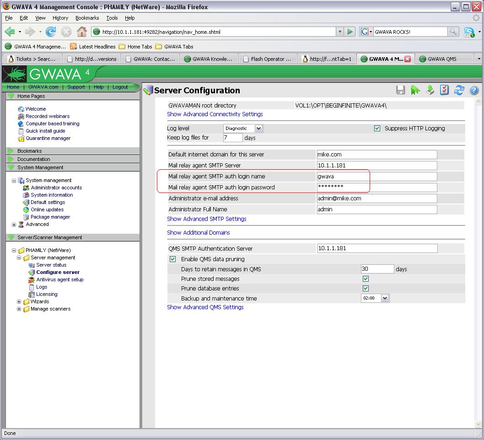
Task: Toggle Prune stored messages checkbox
Action: [366, 279]
